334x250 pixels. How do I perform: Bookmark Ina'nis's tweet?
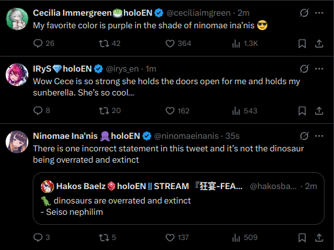[x=302, y=237]
